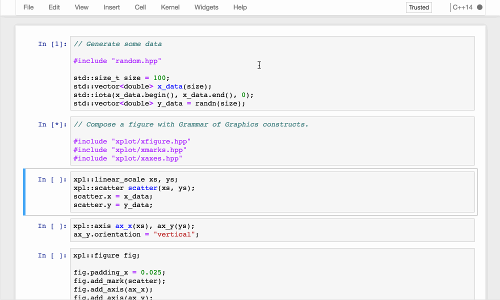Click the line 'std::vector<double> x_data(size);'
The height and width of the screenshot is (300, 500).
(x=142, y=86)
